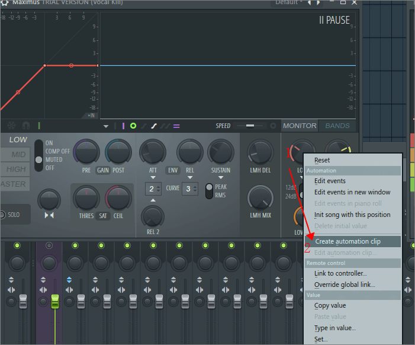Open the Default preset dropdown in title bar
Image resolution: width=415 pixels, height=345 pixels.
click(x=289, y=2)
